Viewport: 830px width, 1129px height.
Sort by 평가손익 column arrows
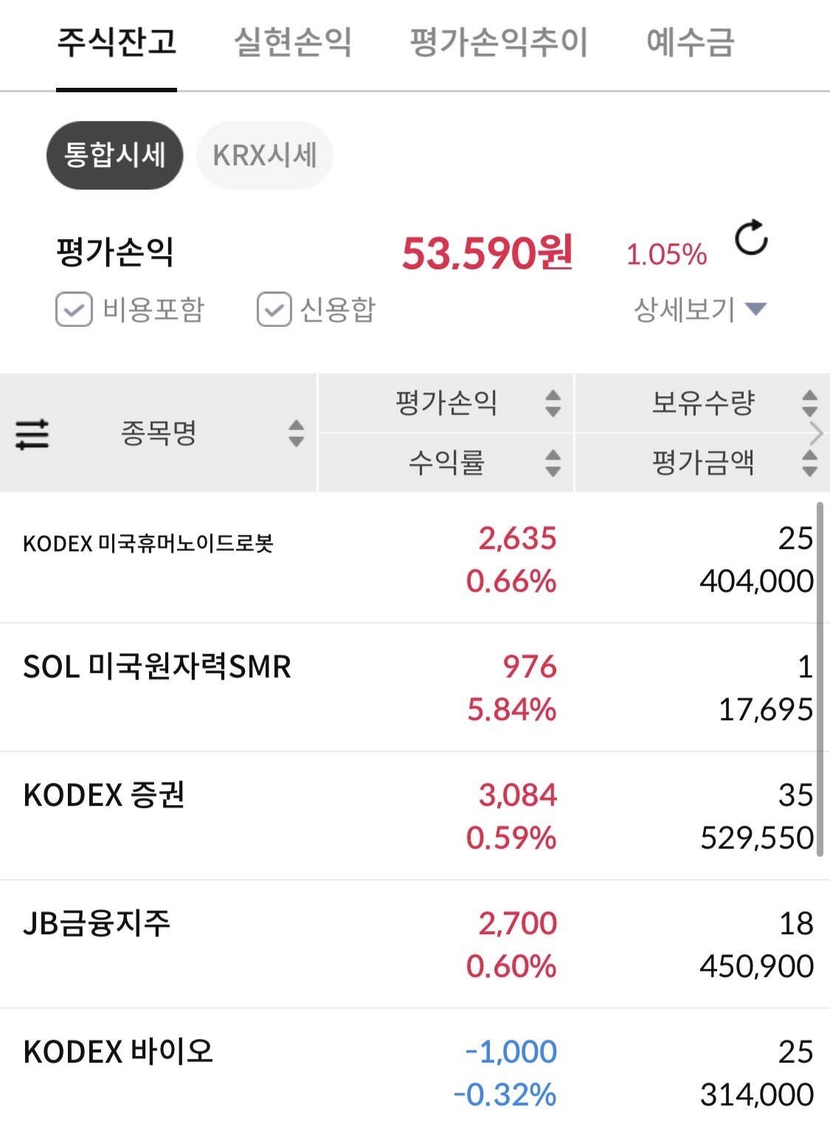[x=553, y=403]
